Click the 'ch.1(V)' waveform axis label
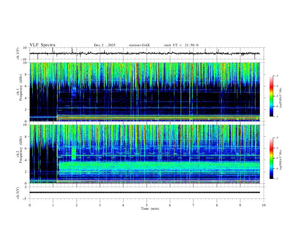This screenshot has width=297, height=230. 18,53
